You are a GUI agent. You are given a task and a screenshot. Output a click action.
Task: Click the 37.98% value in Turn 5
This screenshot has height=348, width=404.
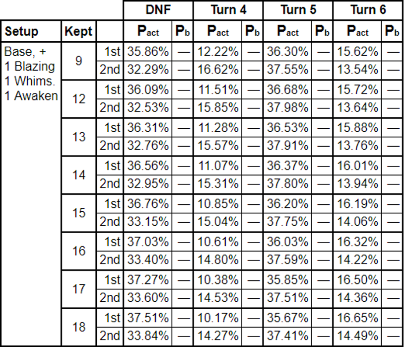click(x=287, y=108)
